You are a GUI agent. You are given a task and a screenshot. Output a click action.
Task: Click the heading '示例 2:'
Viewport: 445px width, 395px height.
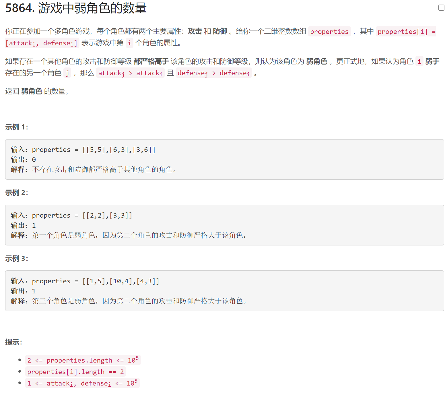tap(17, 193)
